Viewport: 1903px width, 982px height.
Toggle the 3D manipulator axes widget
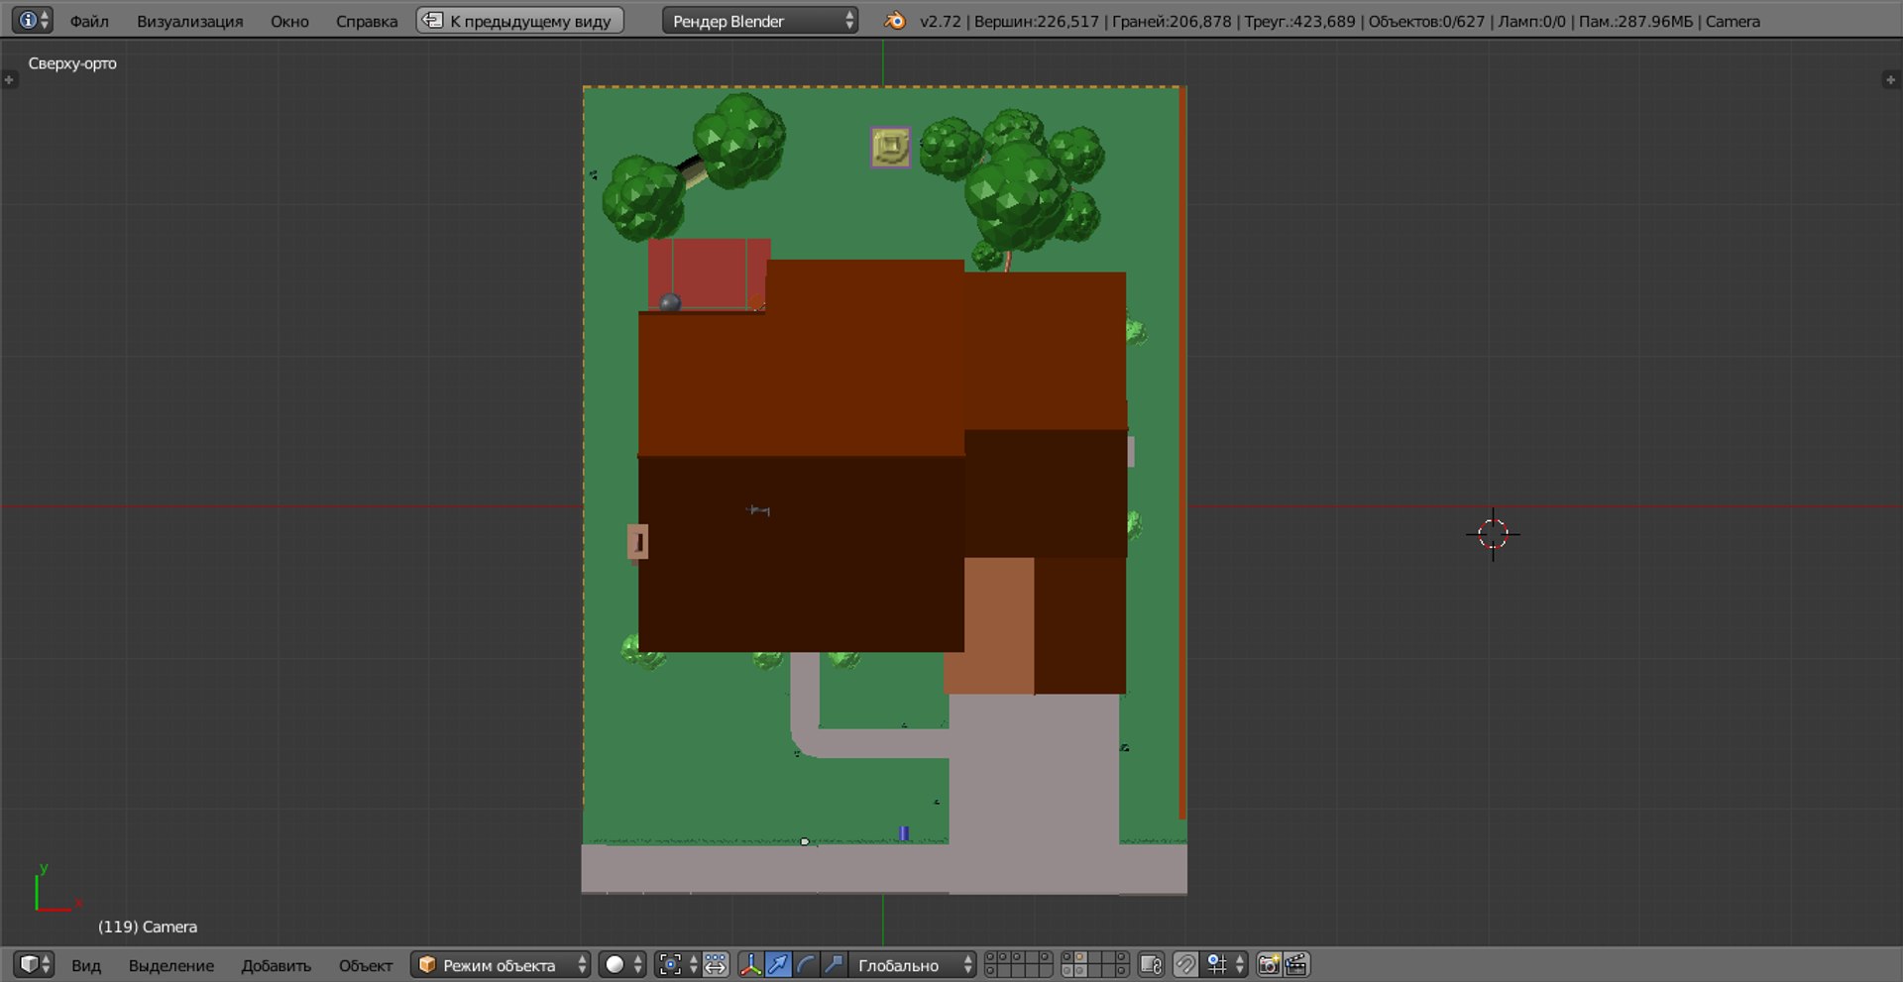[x=751, y=964]
